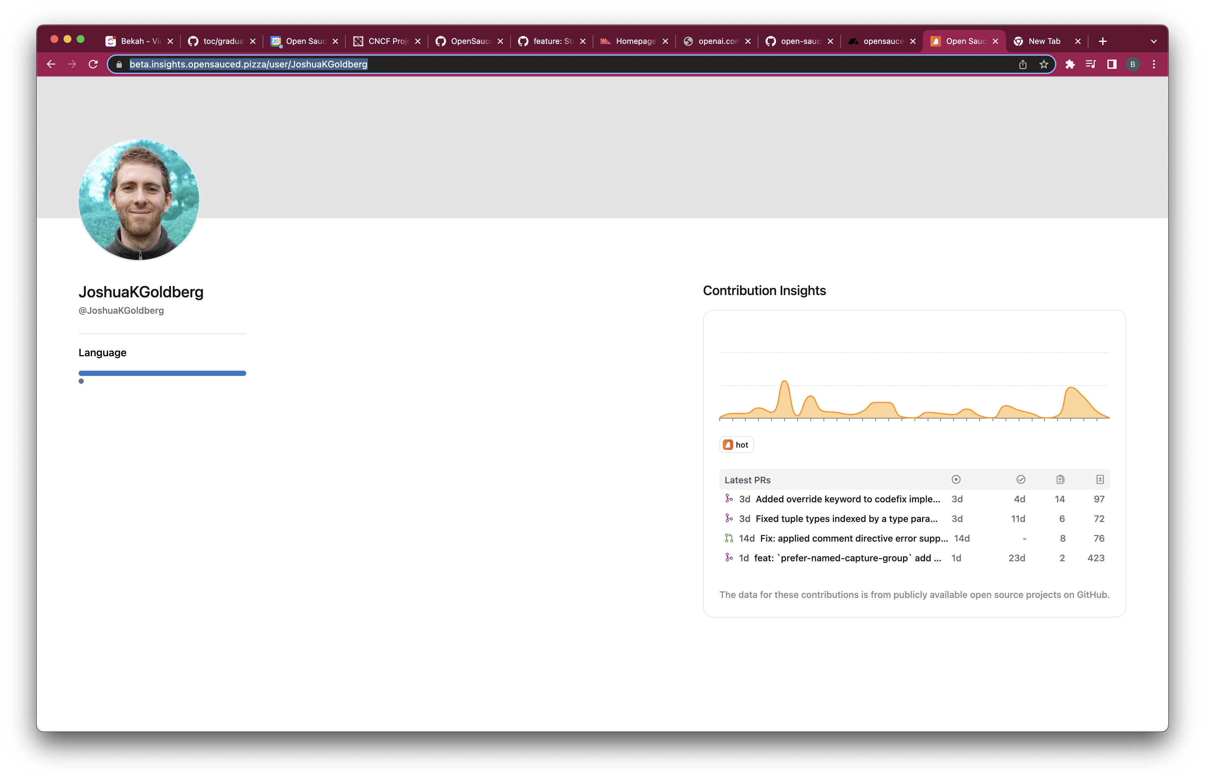Click the lock icon in address bar
The height and width of the screenshot is (780, 1205).
tap(119, 64)
